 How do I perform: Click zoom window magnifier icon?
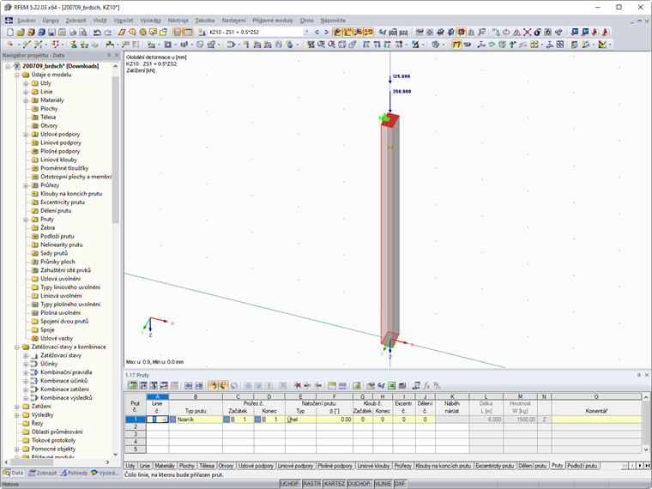click(x=321, y=45)
